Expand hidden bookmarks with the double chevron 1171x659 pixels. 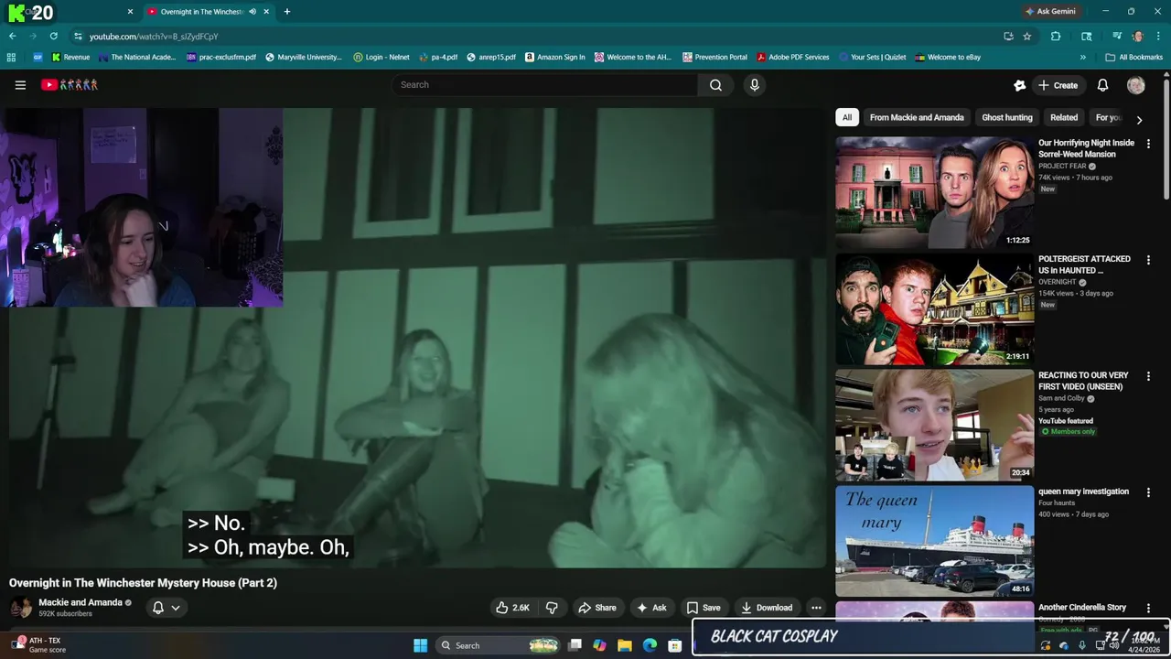(x=1082, y=57)
